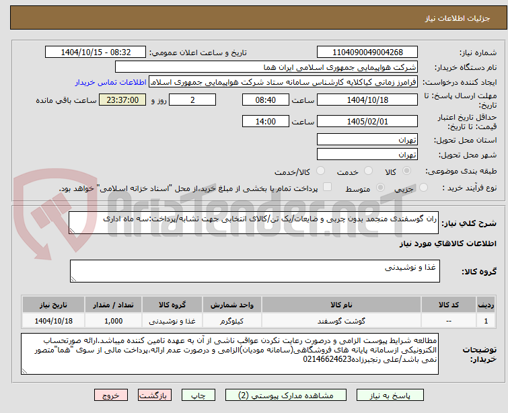Click the buyer organization name field
Screen dimensions: 508x413
point(266,67)
